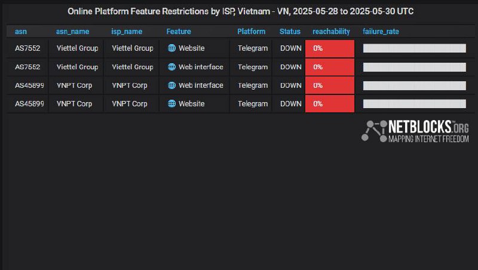The image size is (478, 270).
Task: Open the panel title Online Platform Feature Restrictions
Action: [241, 11]
